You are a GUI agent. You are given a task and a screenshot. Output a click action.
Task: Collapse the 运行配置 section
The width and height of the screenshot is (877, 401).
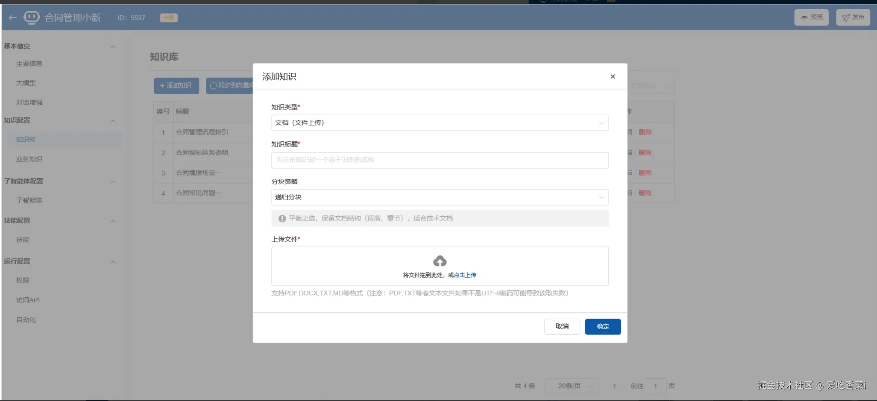(113, 262)
